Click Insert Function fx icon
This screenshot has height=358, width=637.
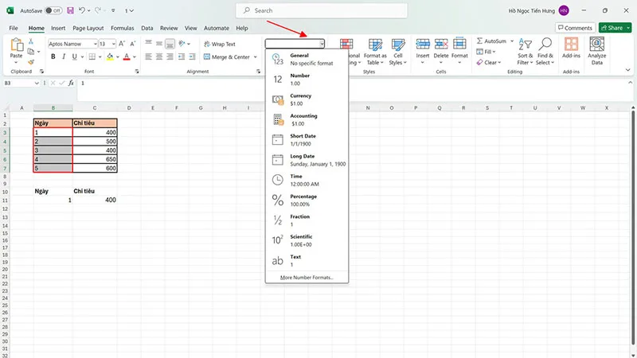[x=71, y=83]
